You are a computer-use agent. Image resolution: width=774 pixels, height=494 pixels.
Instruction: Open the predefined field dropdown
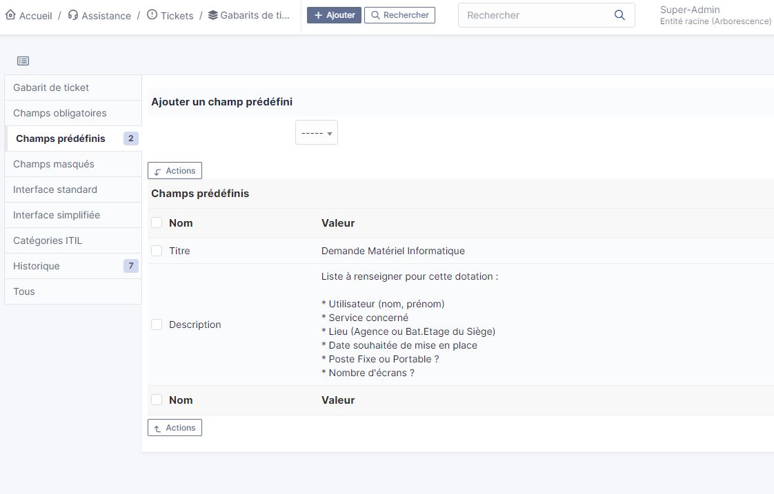coord(316,132)
